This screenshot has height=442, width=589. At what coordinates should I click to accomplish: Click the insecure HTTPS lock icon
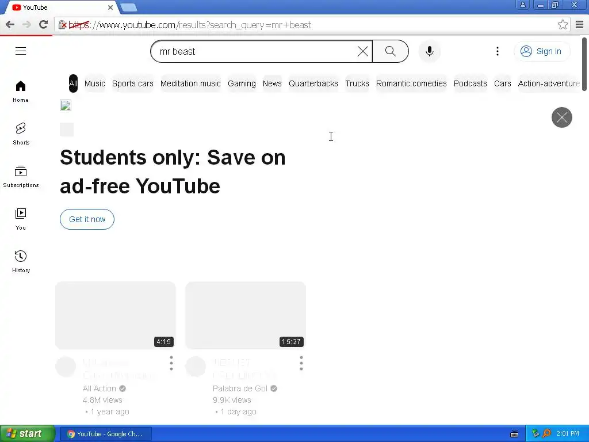point(63,25)
